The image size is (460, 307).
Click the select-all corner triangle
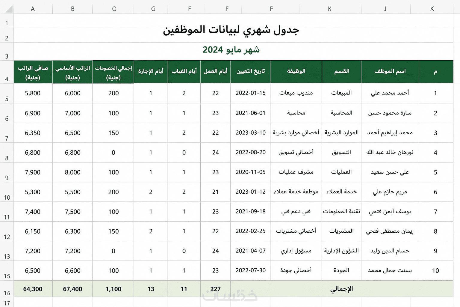click(9, 9)
